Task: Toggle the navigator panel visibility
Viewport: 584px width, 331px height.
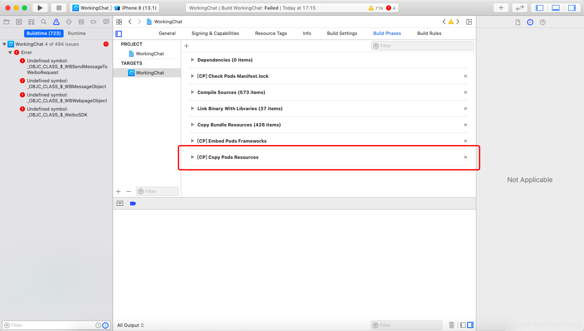Action: (540, 8)
